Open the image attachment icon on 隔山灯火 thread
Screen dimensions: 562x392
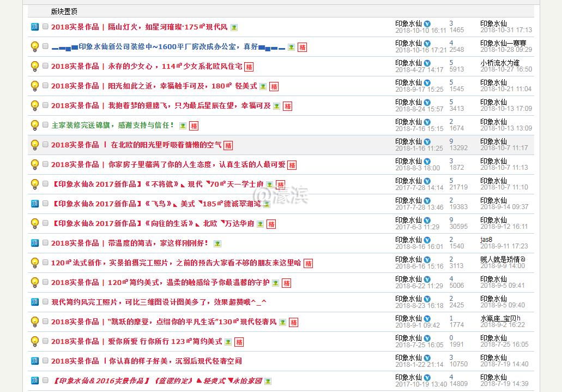(x=234, y=27)
